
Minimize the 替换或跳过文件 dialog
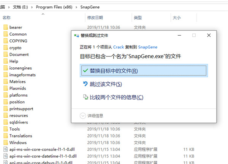pos(179,35)
